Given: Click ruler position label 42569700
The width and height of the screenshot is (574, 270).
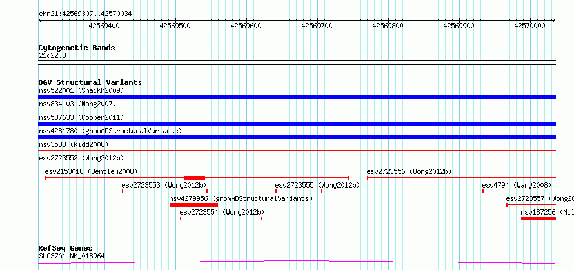Looking at the screenshot, I should click(x=317, y=26).
